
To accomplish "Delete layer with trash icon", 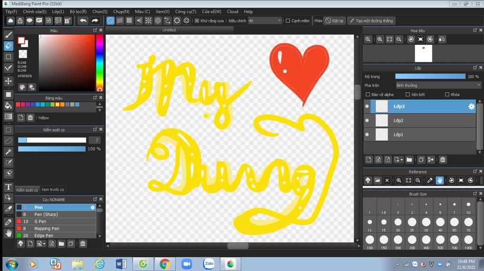I will coord(442,159).
